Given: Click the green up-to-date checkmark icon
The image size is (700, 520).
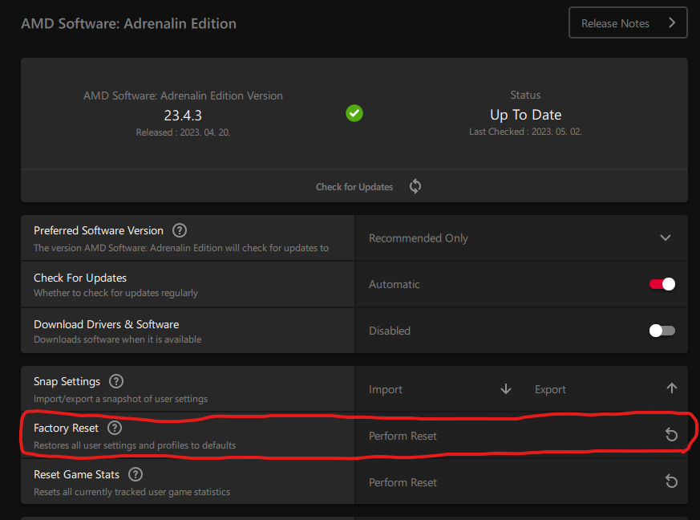Looking at the screenshot, I should 354,113.
